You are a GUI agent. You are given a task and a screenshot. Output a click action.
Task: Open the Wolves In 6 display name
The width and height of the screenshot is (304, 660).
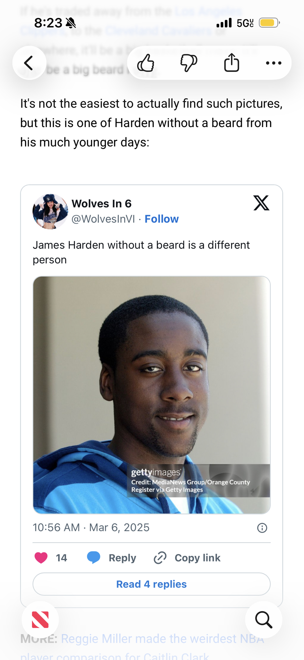click(102, 204)
